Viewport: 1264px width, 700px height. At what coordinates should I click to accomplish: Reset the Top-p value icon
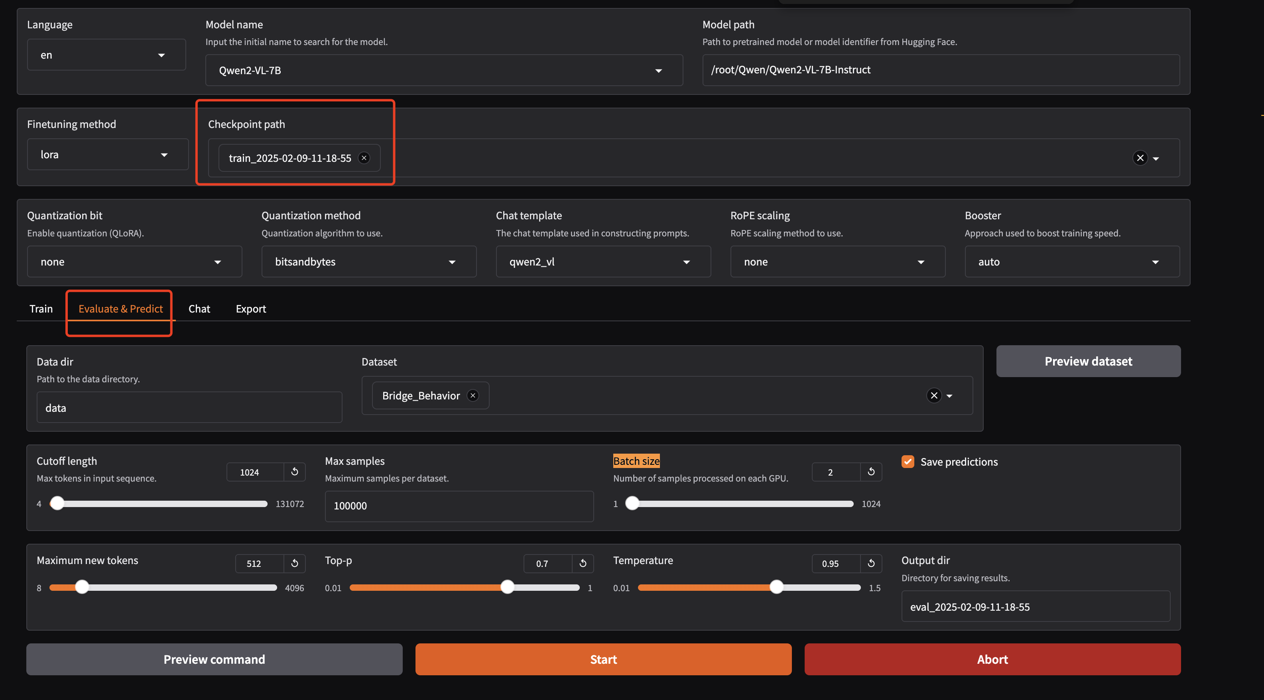pyautogui.click(x=583, y=563)
